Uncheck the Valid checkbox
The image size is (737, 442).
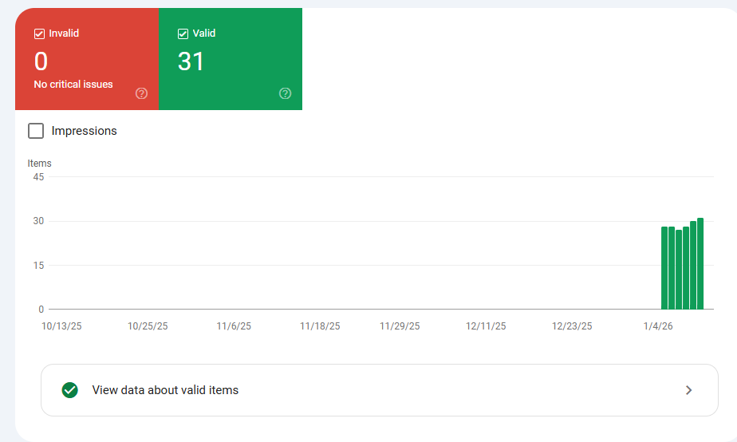[183, 34]
